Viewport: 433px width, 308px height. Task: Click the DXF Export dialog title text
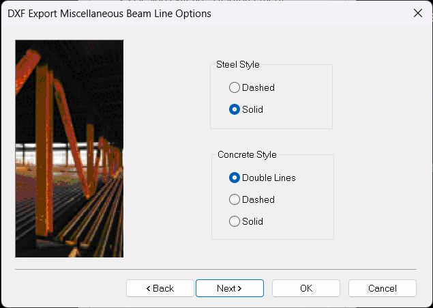point(109,13)
